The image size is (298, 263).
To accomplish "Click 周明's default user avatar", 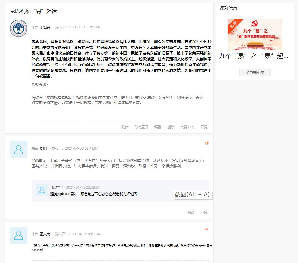I will coord(19,150).
